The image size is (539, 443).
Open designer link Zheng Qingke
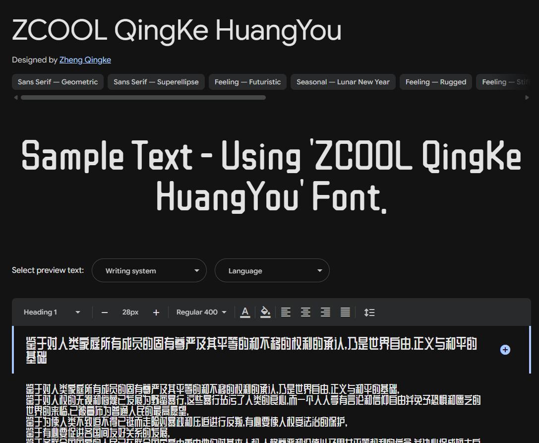coord(85,60)
